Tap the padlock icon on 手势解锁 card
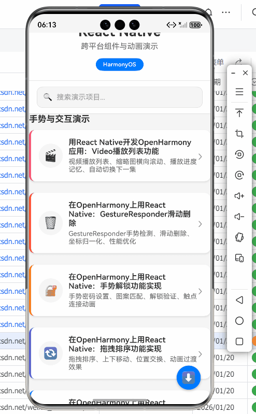The width and height of the screenshot is (256, 414). click(51, 291)
